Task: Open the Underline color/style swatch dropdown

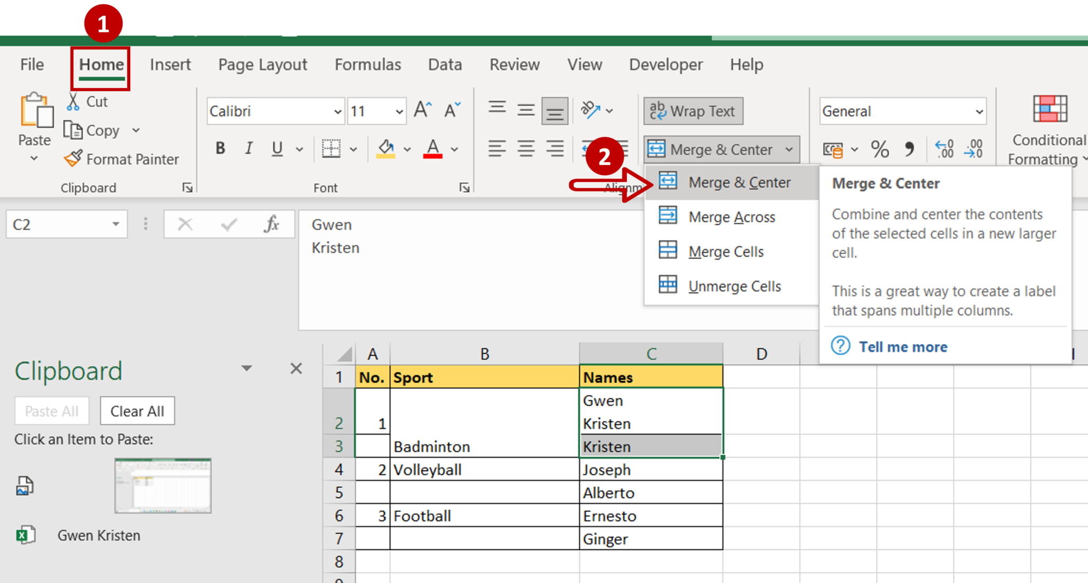Action: tap(300, 149)
